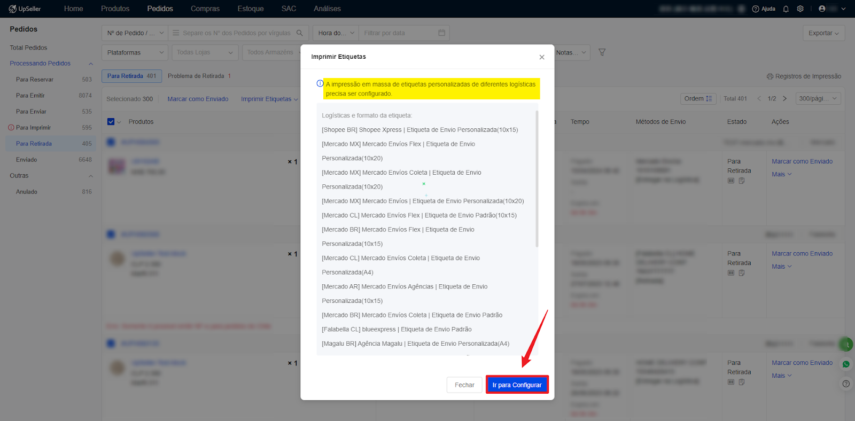Click the Ordem sort button
This screenshot has width=855, height=421.
click(698, 99)
